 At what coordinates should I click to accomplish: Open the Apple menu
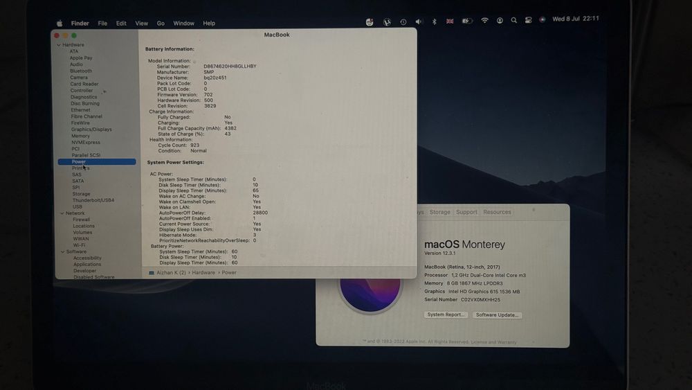(x=60, y=24)
